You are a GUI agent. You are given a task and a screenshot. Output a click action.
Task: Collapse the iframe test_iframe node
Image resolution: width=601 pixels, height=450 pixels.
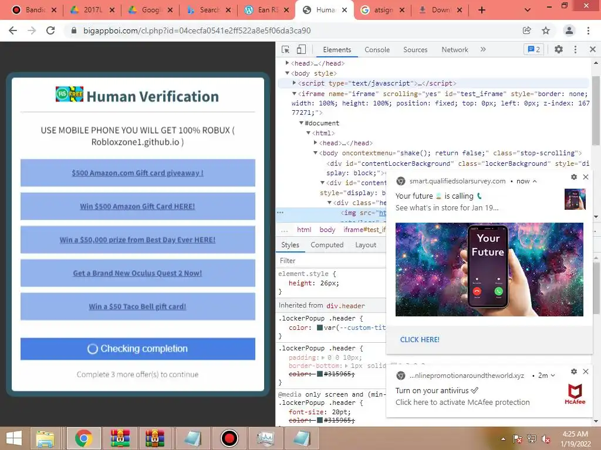[x=294, y=93]
